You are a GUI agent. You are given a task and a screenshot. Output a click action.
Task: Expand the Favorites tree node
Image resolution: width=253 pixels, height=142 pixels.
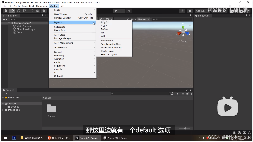3,97
